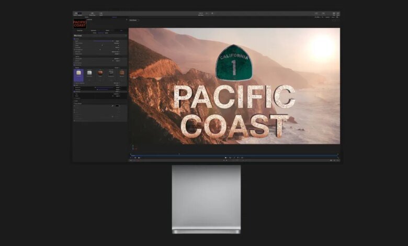
Task: Open the view options dropdown at canvas top-right
Action: tap(334, 17)
